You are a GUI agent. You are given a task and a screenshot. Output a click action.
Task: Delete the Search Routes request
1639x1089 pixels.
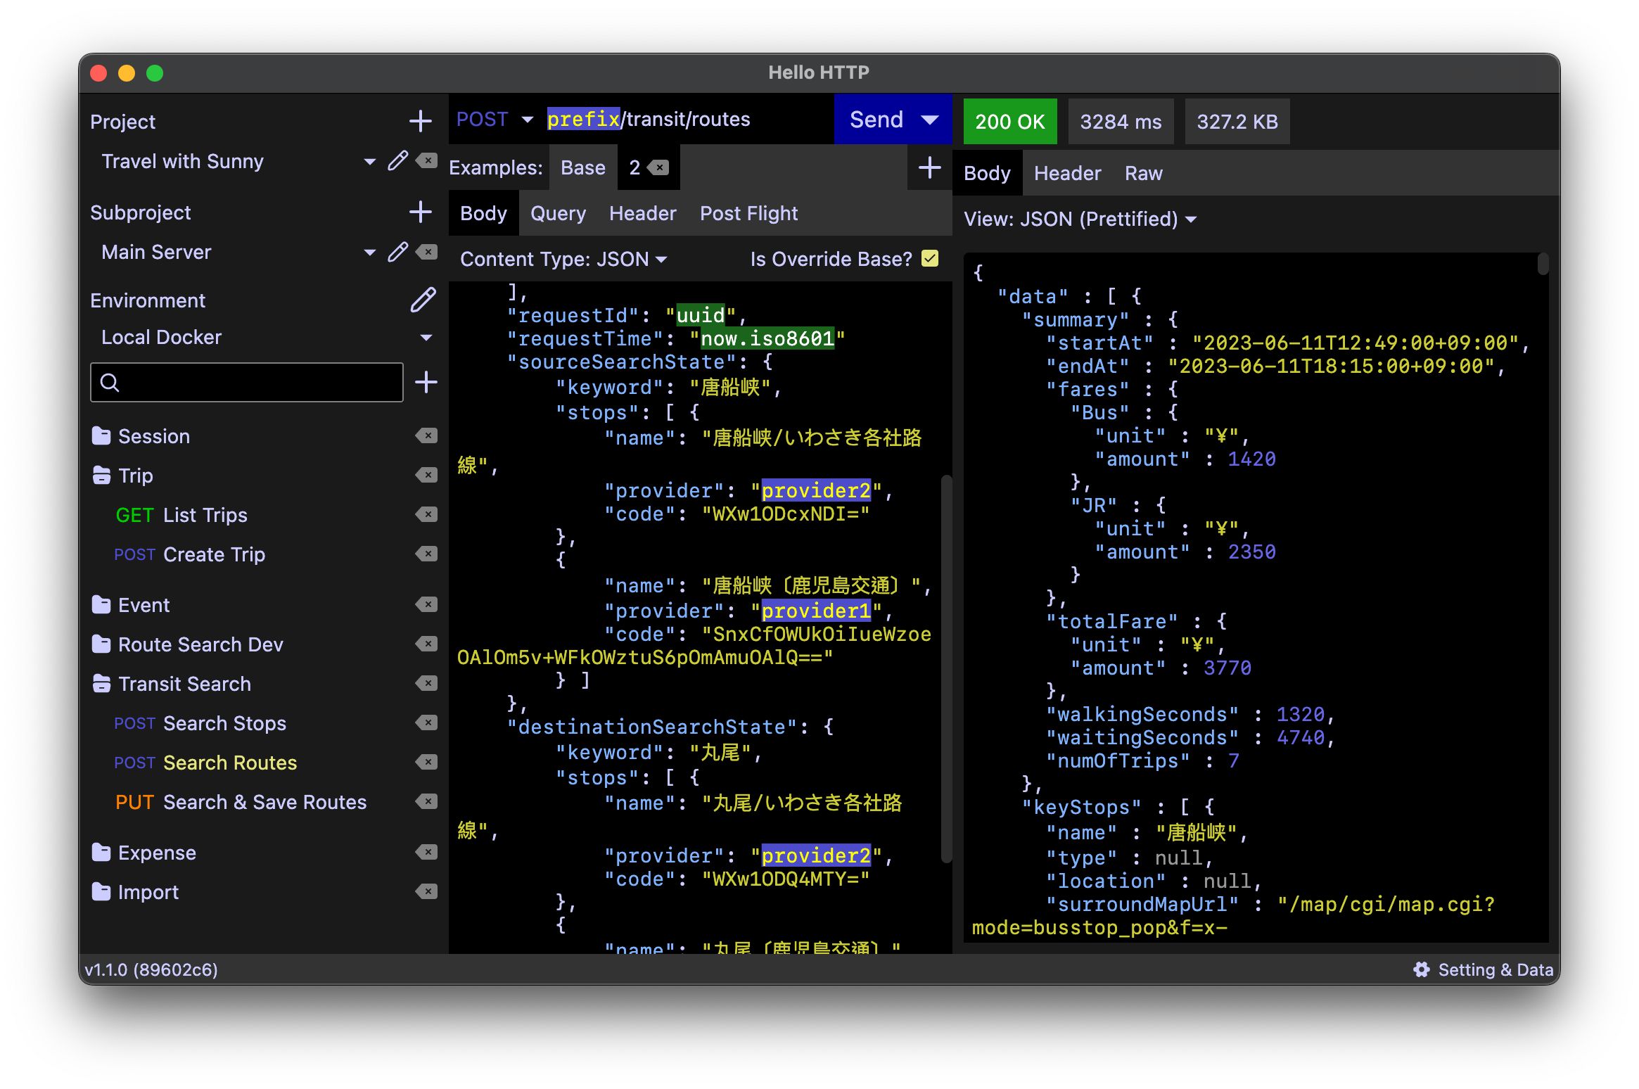tap(426, 763)
